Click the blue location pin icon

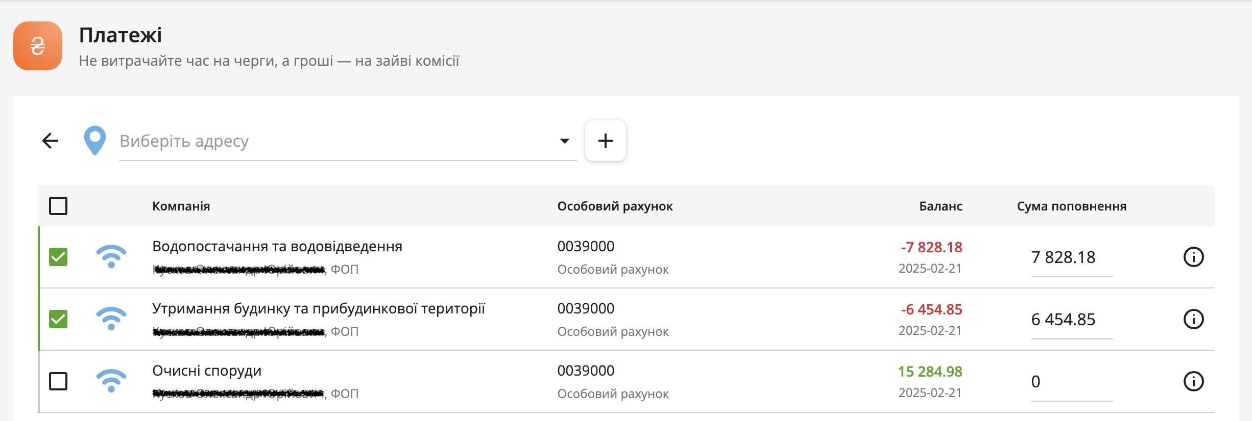click(x=95, y=141)
